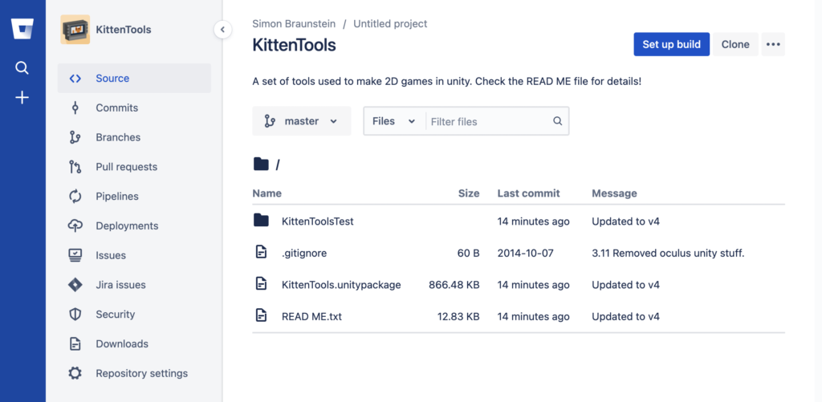Select Issues in the sidebar
Image resolution: width=822 pixels, height=402 pixels.
[134, 256]
